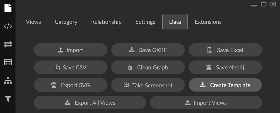Screen dimensions: 280x113
Task: Open the Extensions tab
Action: 208,22
